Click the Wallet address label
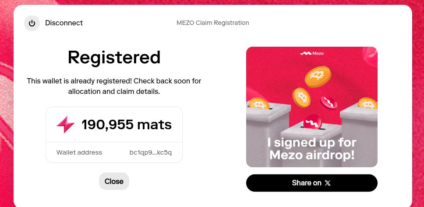424x207 pixels. coord(79,152)
